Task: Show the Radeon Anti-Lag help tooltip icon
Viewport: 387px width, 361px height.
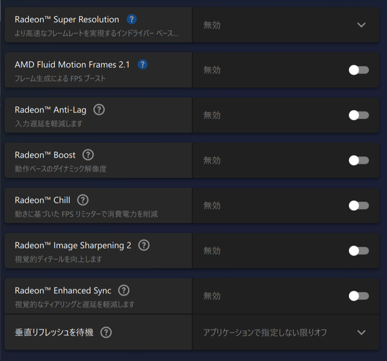Action: 99,110
